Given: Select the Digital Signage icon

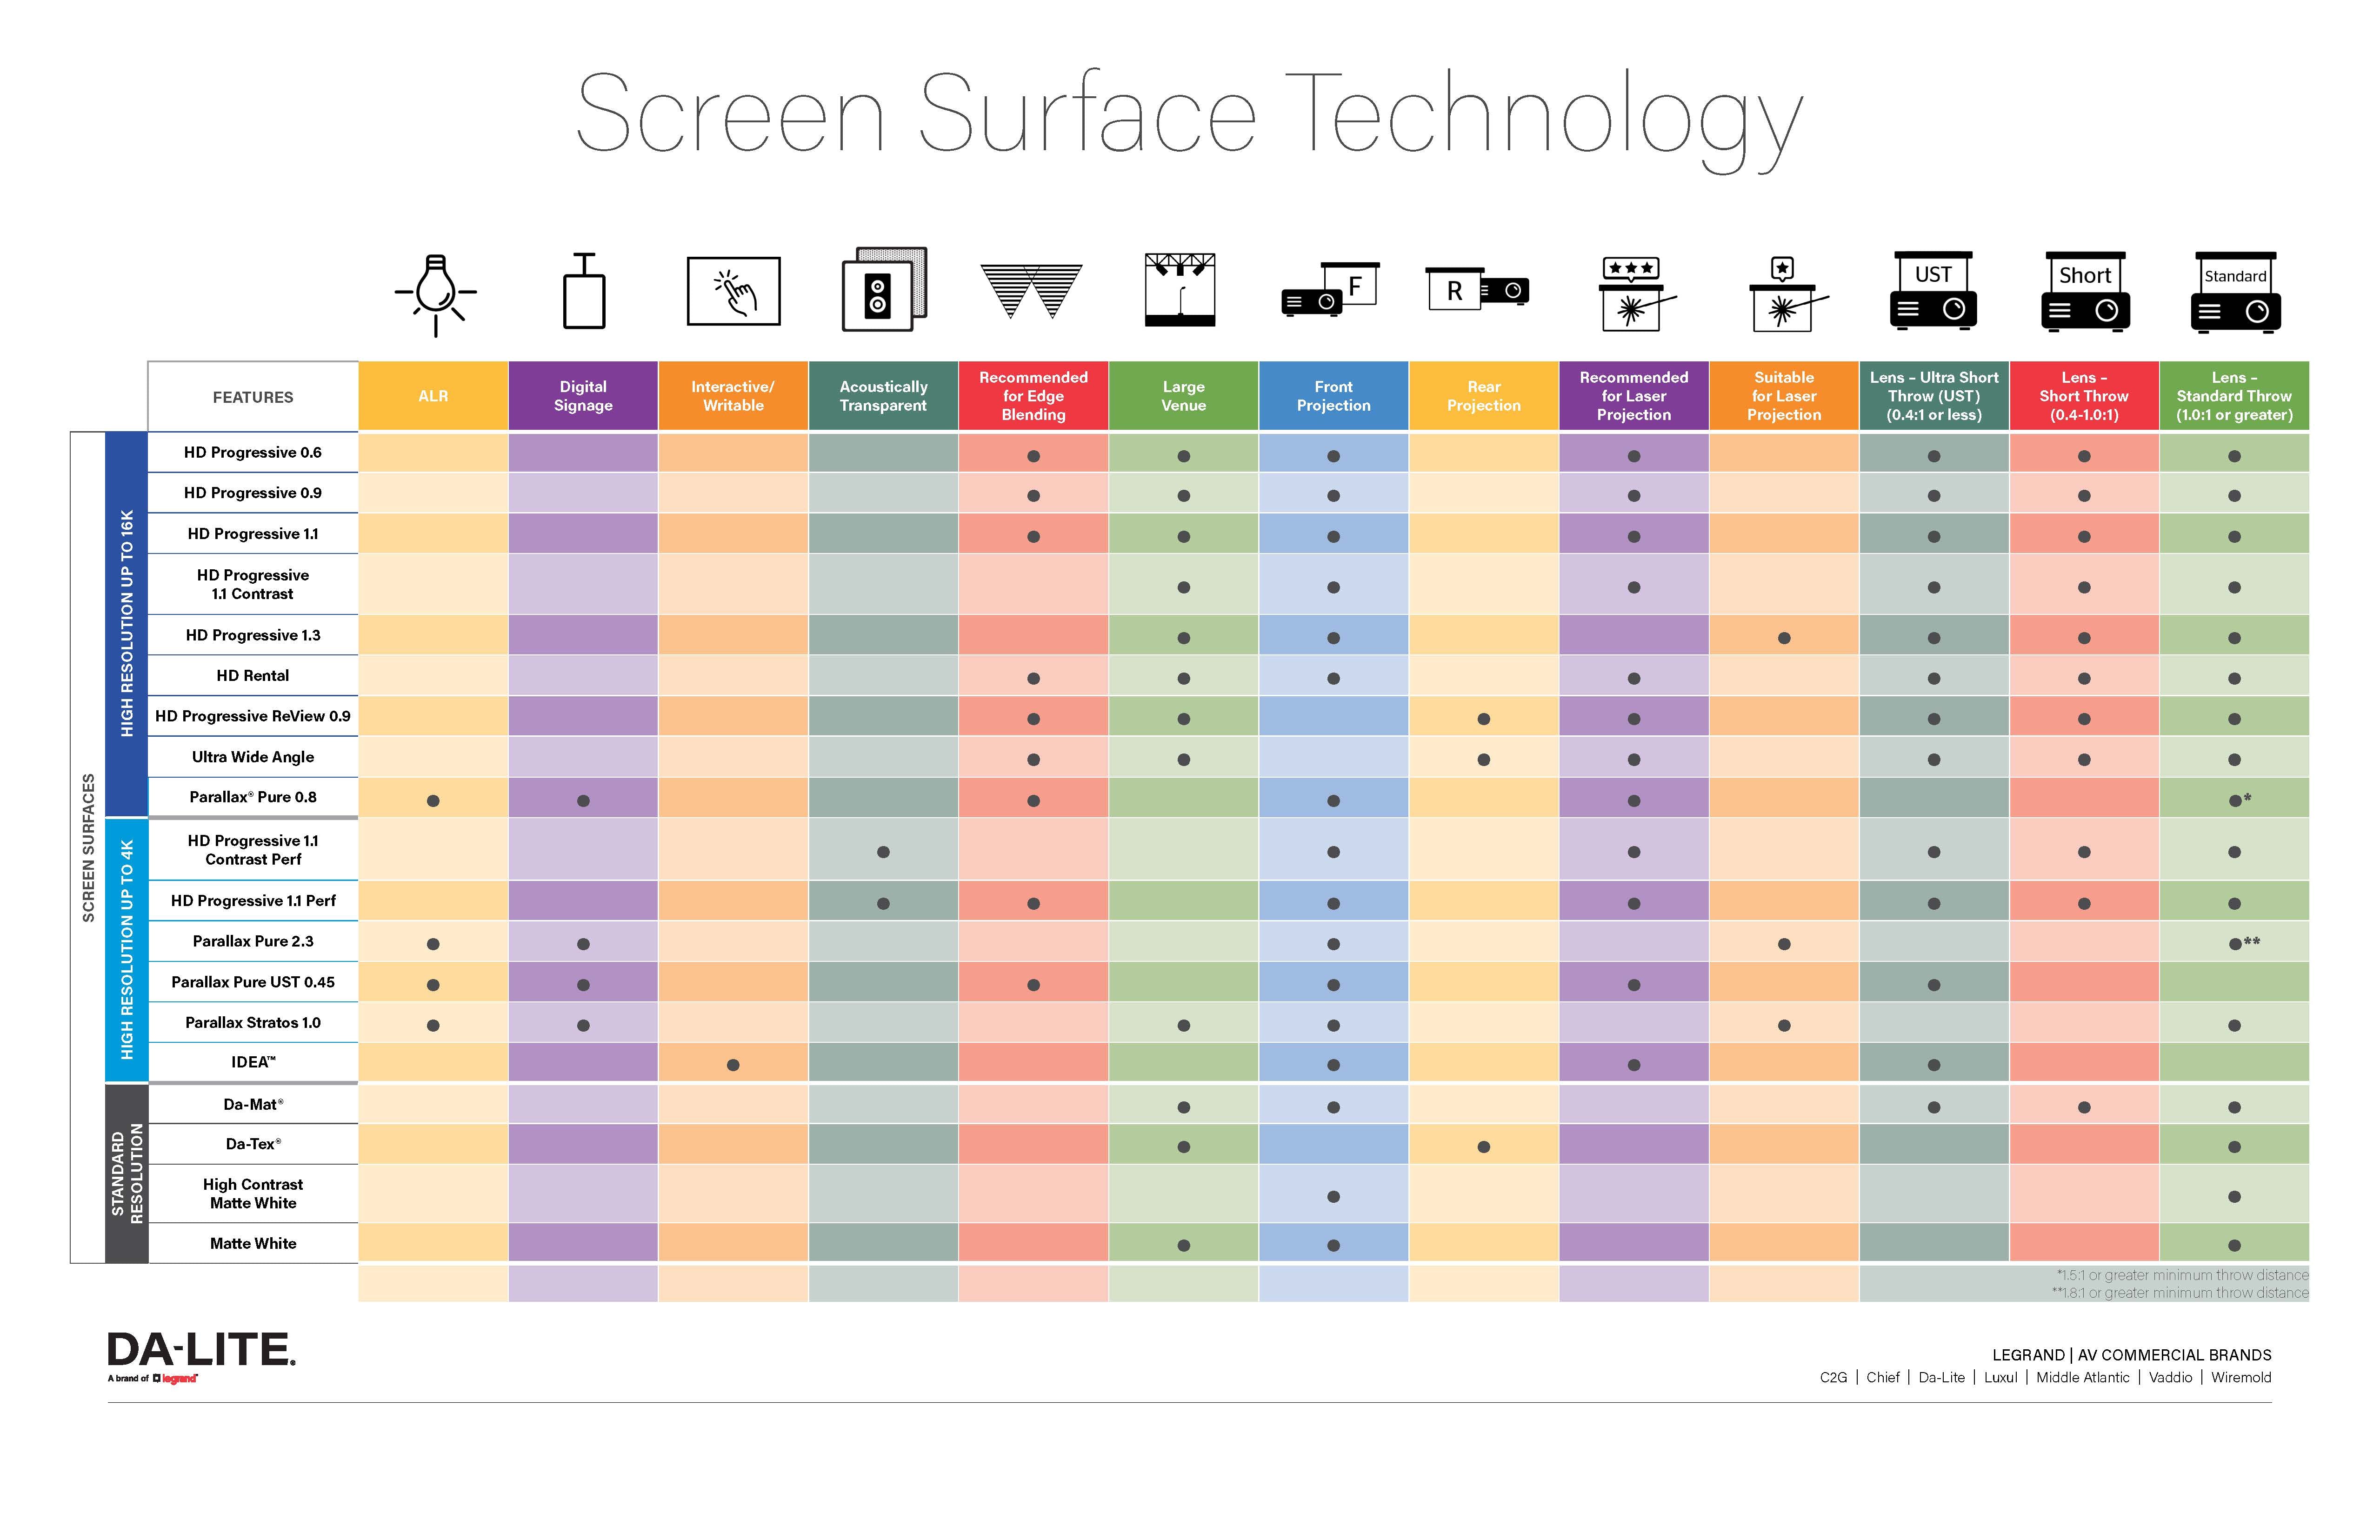Looking at the screenshot, I should click(583, 304).
